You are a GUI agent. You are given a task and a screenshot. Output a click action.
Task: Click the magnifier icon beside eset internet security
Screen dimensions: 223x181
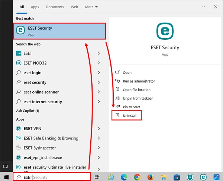point(19,102)
